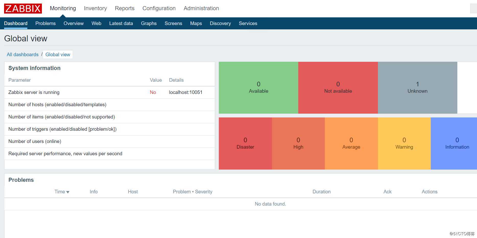This screenshot has width=477, height=238.
Task: Click 'Number of users (online)' row
Action: [x=110, y=141]
